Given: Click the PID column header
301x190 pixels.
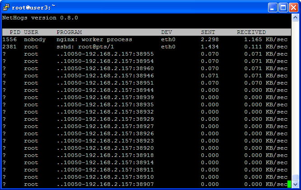Looking at the screenshot, I should (x=15, y=32).
